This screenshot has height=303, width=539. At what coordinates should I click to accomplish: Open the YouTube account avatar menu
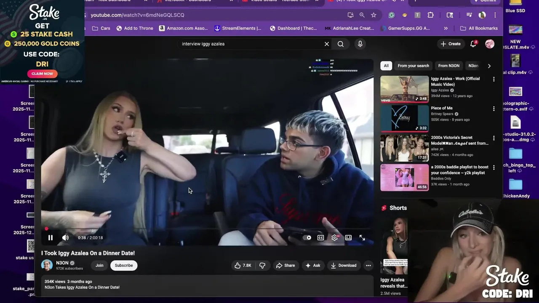click(x=490, y=44)
